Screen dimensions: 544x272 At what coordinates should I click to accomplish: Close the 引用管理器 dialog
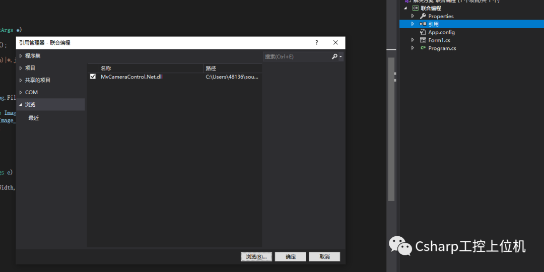[335, 43]
